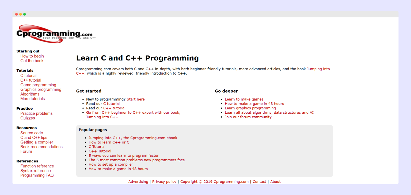Viewport: 411px width, 195px height.
Task: Open the Algorithms sidebar link
Action: (30, 94)
